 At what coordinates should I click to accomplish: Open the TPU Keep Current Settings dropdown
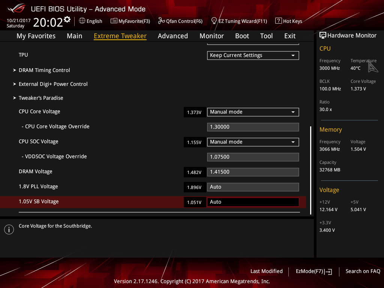(253, 55)
